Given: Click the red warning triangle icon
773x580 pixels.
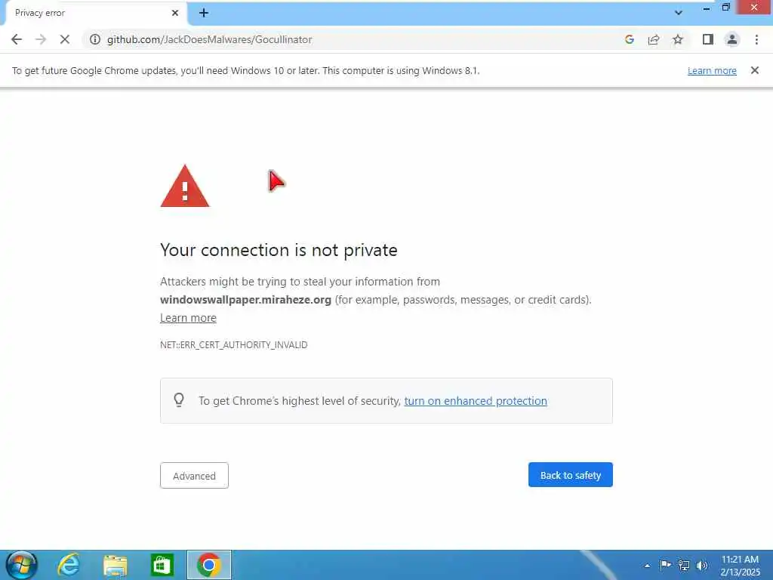Looking at the screenshot, I should click(x=185, y=187).
